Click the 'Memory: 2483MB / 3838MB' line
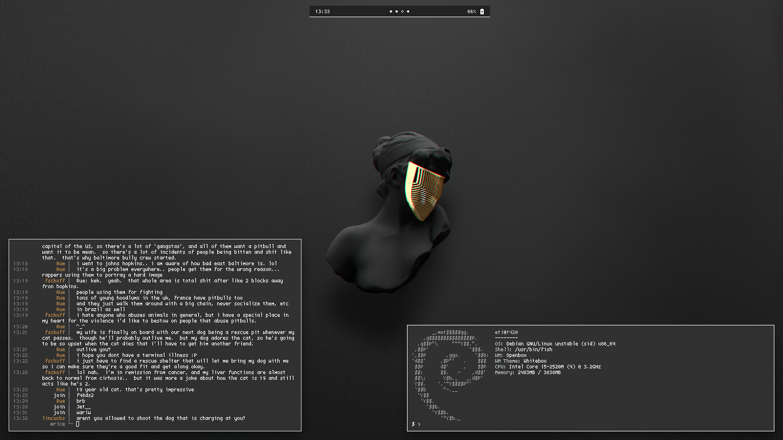This screenshot has height=440, width=783. (528, 372)
